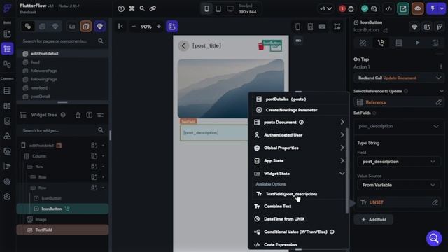Search pages magnifier icon
Viewport: 448px width, 252px height.
(101, 41)
